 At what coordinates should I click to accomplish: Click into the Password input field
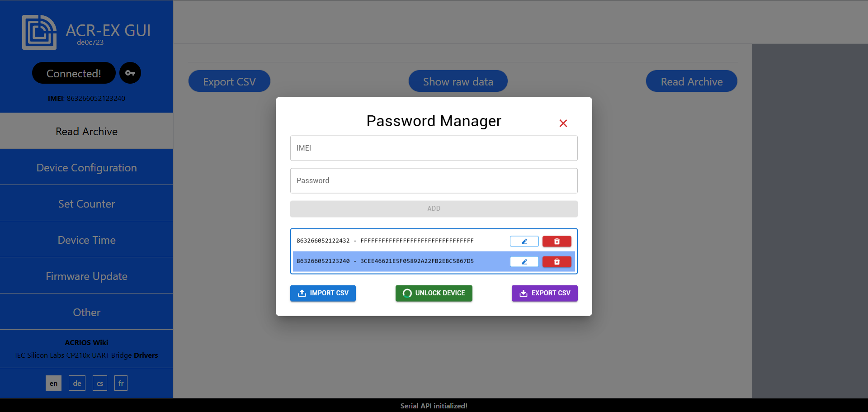pos(434,180)
